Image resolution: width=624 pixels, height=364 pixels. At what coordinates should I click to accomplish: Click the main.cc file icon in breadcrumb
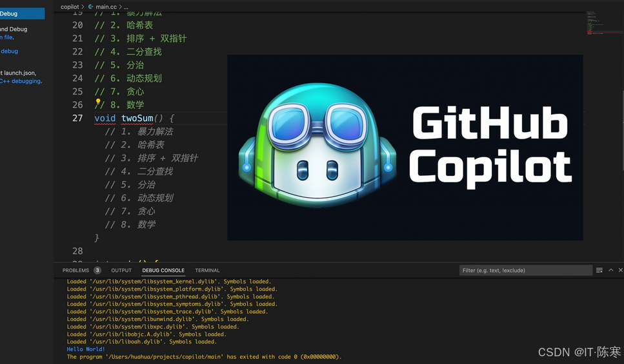(x=91, y=6)
